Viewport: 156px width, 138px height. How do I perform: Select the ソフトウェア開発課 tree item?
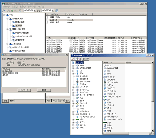point(22,33)
